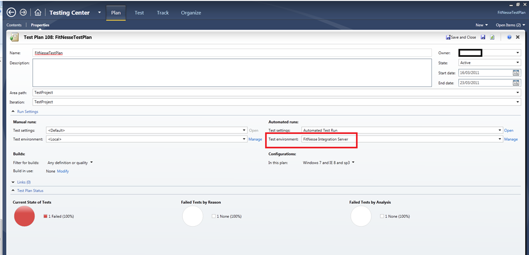Click the forward navigation arrow icon
Image resolution: width=529 pixels, height=255 pixels.
pos(23,12)
